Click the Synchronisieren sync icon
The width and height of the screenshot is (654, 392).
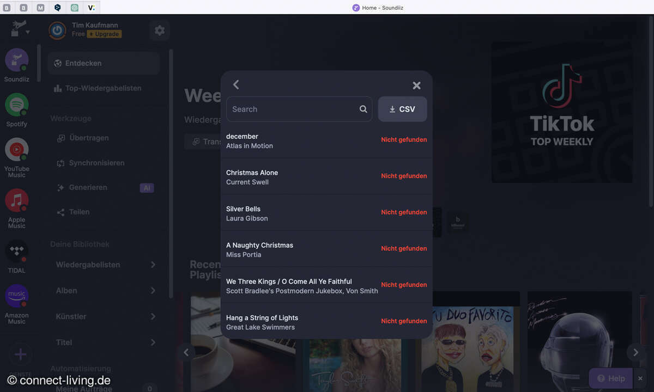(60, 163)
